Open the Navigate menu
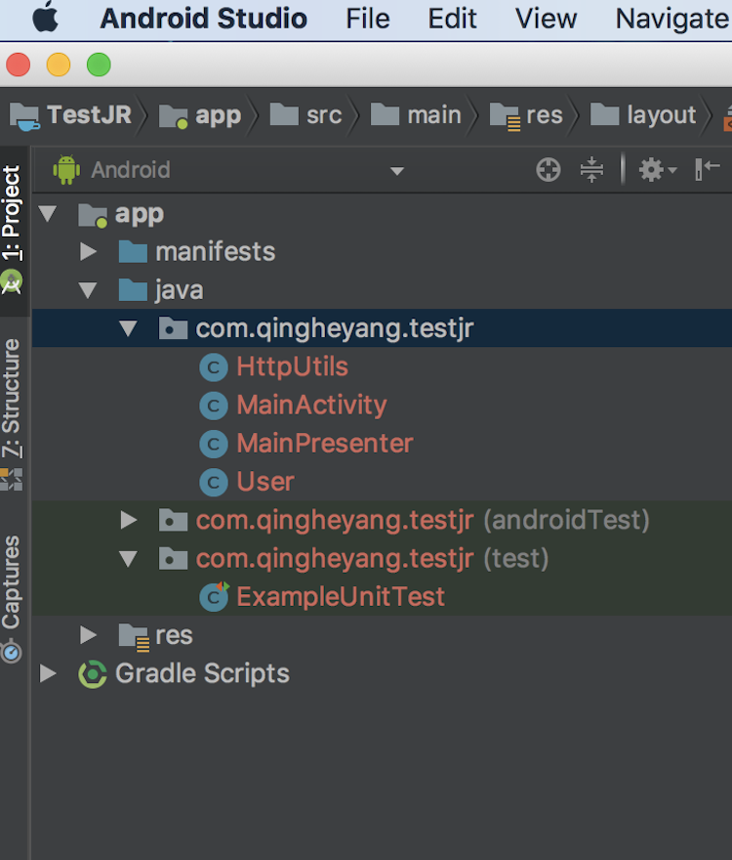The image size is (732, 860). 672,19
